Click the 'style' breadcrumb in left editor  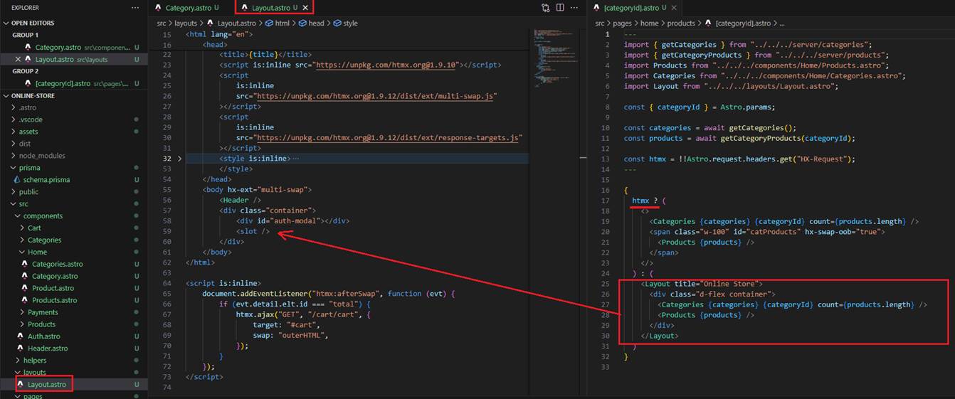(x=350, y=23)
